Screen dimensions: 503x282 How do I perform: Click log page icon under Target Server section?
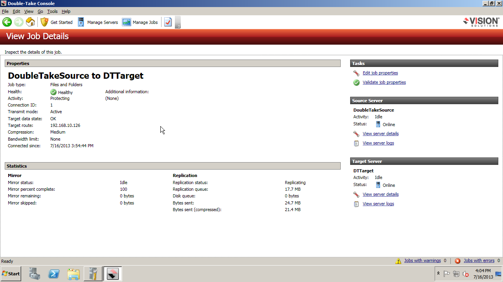click(356, 204)
